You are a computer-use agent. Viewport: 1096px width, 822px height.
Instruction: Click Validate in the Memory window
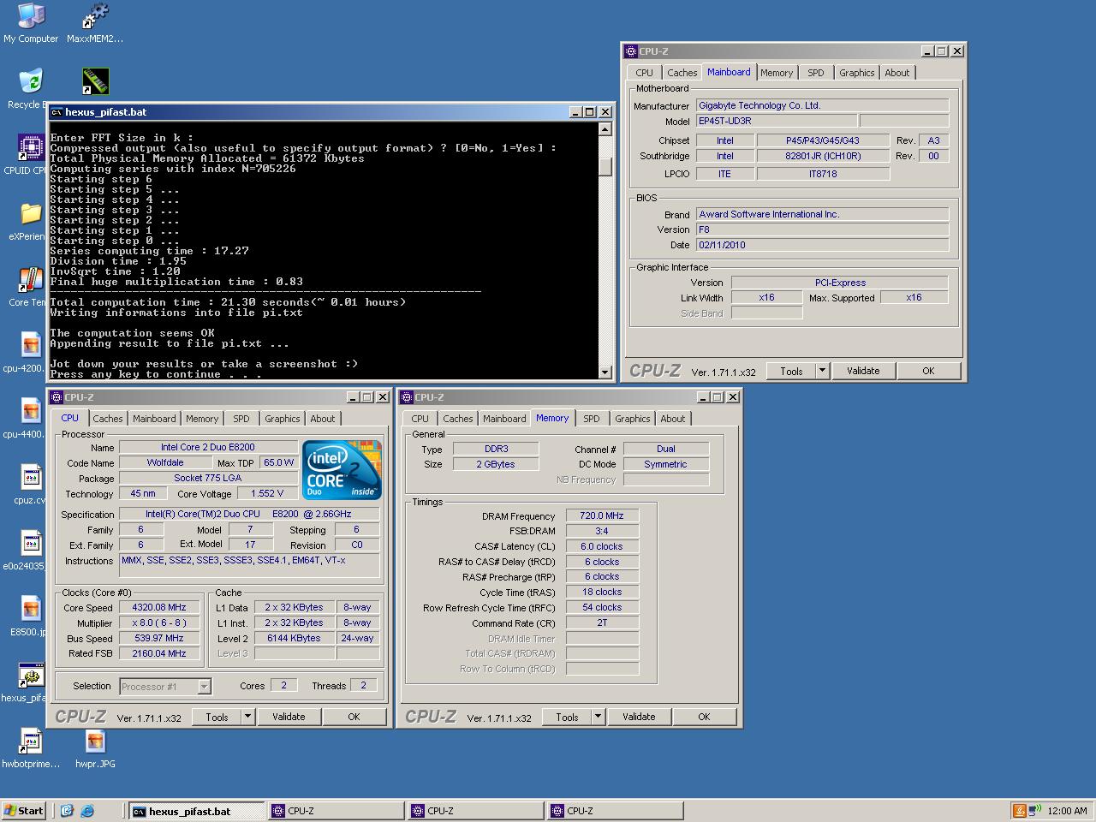coord(639,717)
